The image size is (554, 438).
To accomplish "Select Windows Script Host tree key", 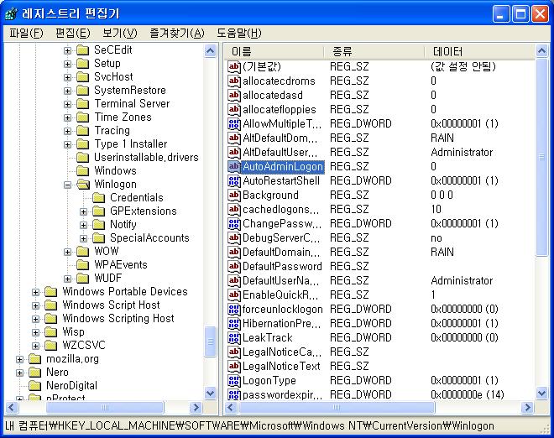I will pyautogui.click(x=111, y=305).
